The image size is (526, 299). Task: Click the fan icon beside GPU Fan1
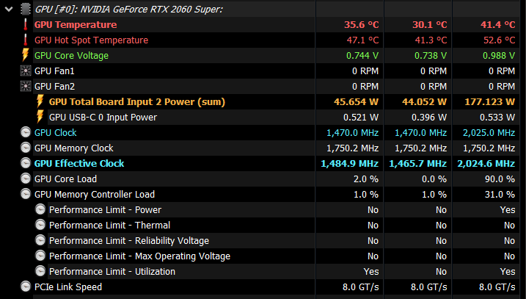(26, 71)
